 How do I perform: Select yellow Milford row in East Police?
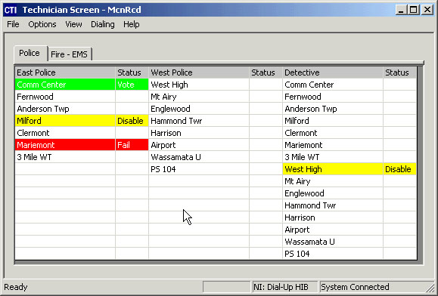[x=65, y=121]
